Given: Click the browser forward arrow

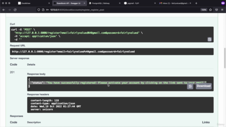Looking at the screenshot, I should point(10,10).
